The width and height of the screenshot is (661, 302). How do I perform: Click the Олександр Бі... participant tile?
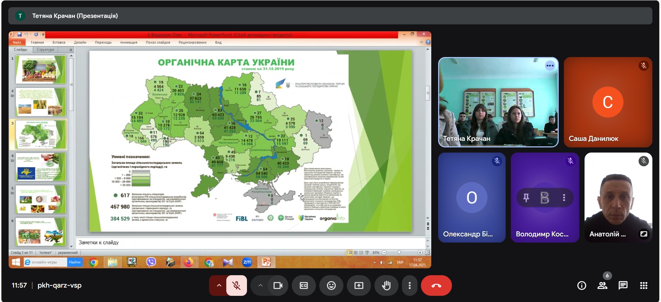(472, 198)
